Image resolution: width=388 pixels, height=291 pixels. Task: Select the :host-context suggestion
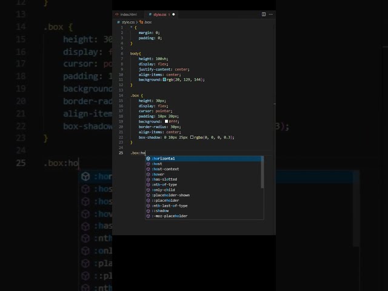coord(203,169)
